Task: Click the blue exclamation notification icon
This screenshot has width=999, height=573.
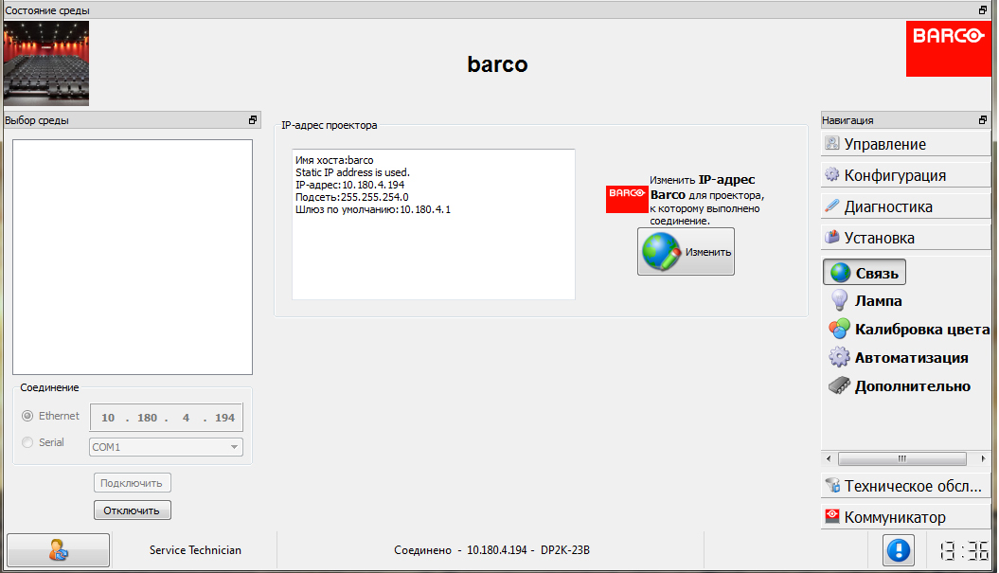Action: (899, 550)
